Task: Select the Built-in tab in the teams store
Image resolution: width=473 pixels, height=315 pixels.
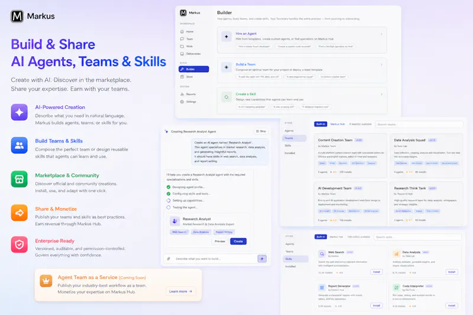Action: click(320, 124)
